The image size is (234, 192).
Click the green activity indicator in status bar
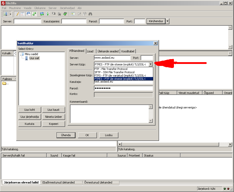[x=225, y=189]
